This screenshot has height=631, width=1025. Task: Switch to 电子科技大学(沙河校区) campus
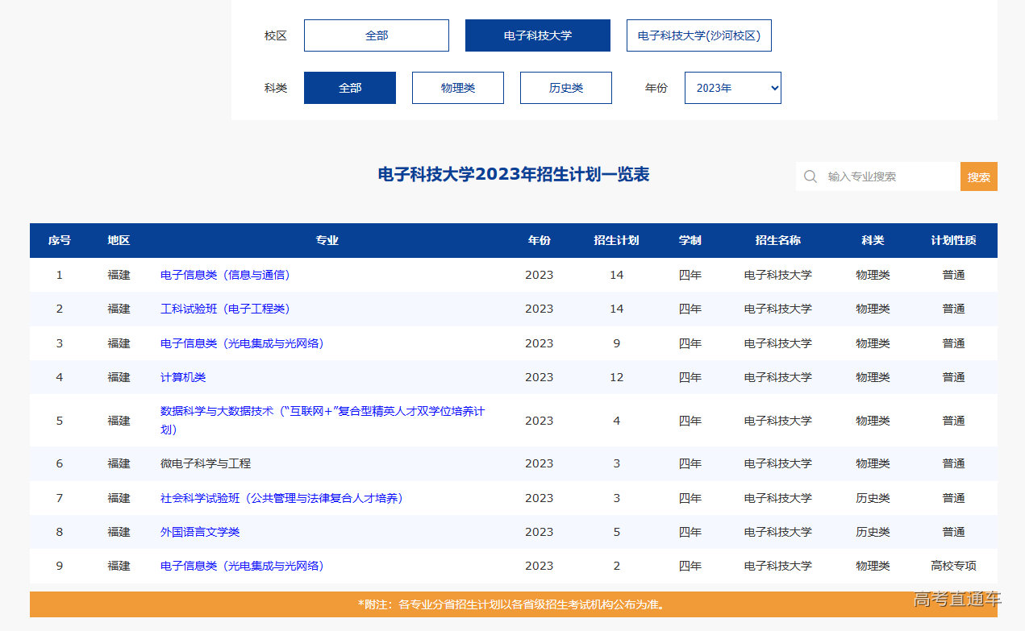698,35
